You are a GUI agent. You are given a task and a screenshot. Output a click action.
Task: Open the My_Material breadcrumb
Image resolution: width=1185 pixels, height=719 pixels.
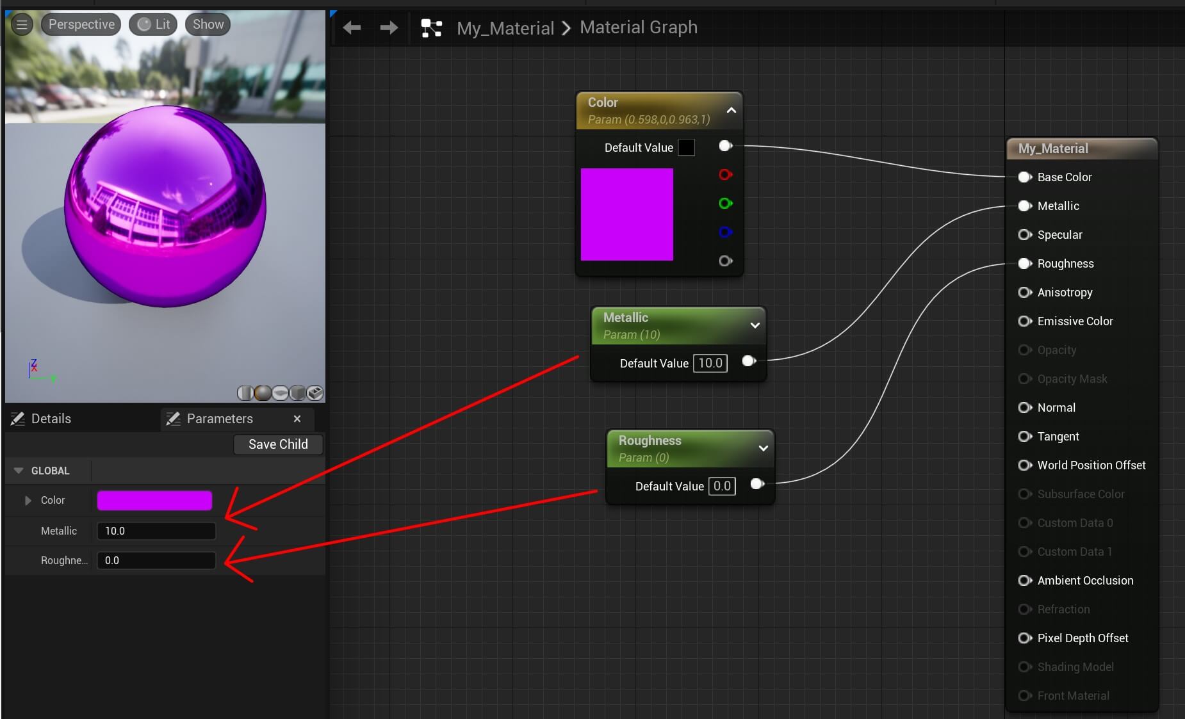pyautogui.click(x=505, y=27)
